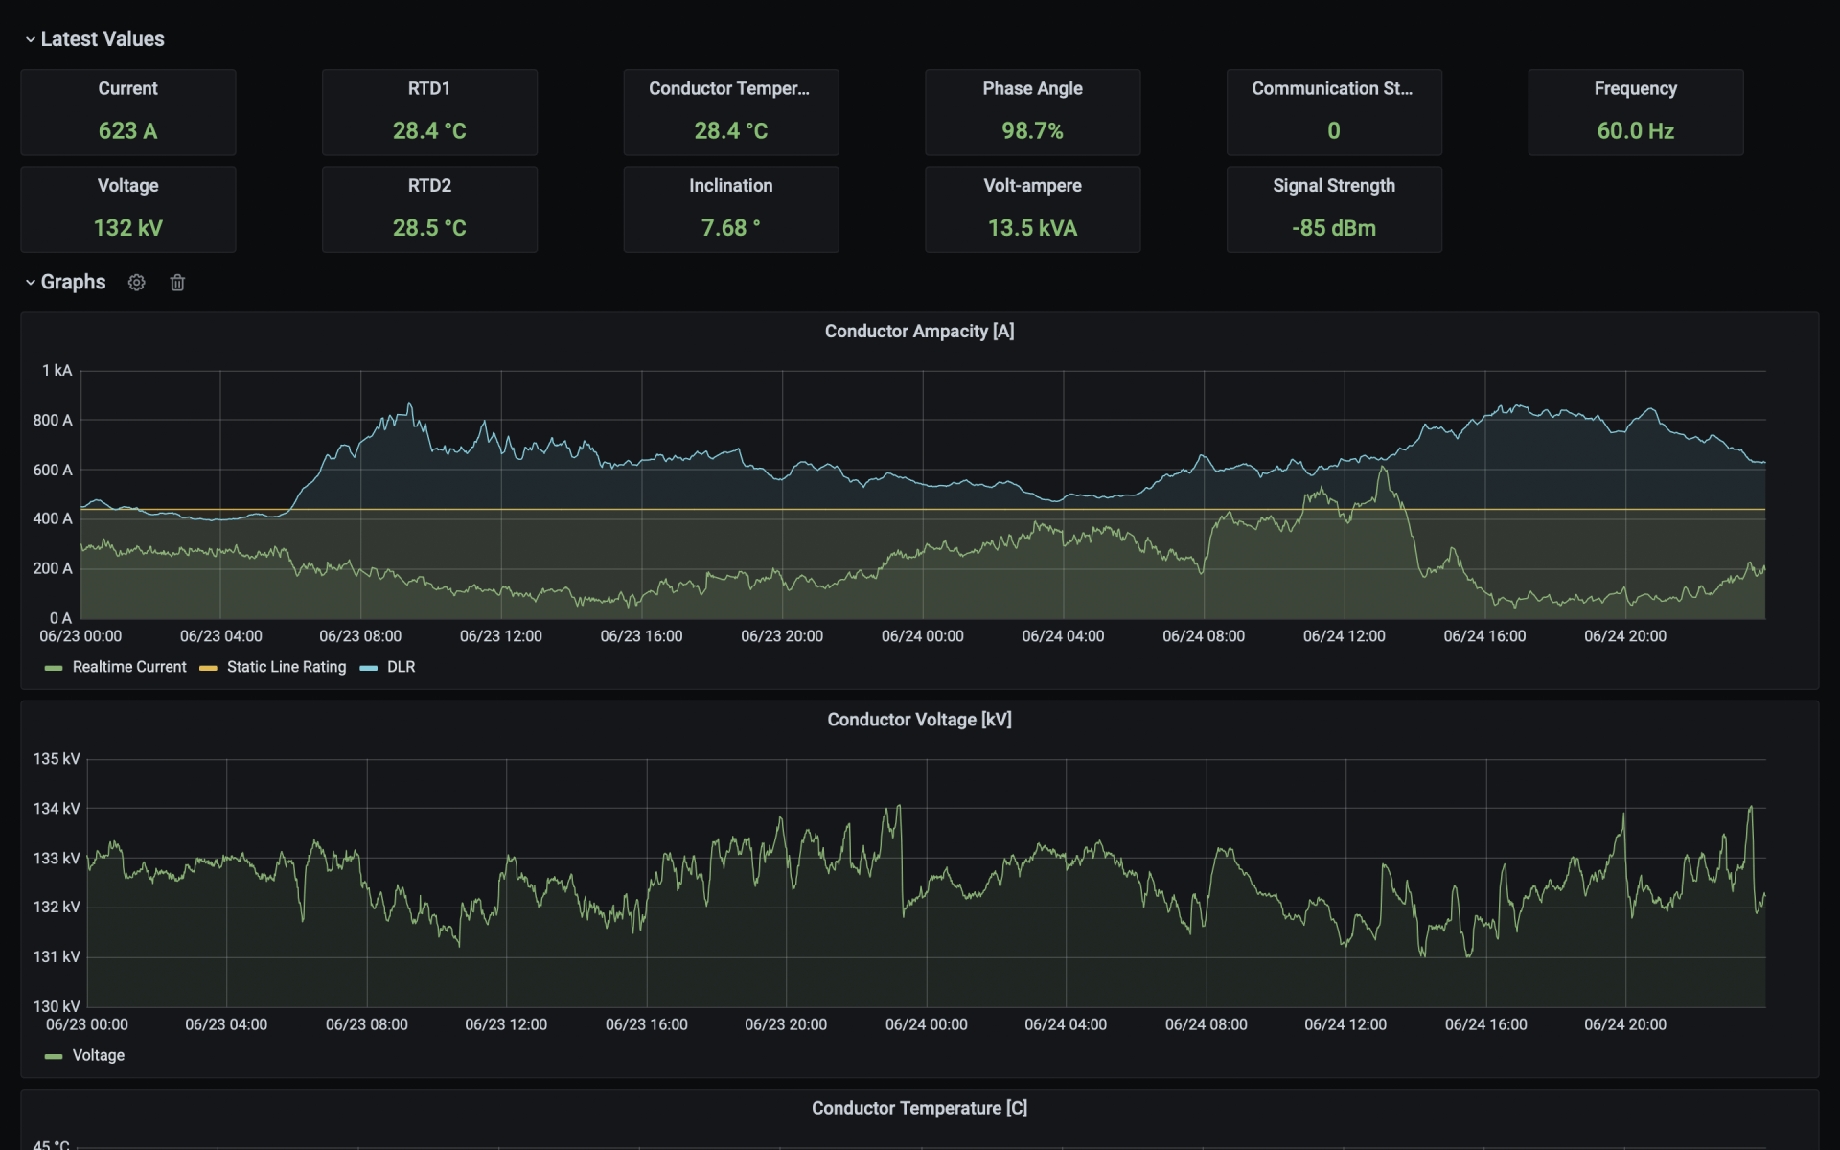This screenshot has width=1840, height=1150.
Task: Click the RTD1 temperature stat panel
Action: click(x=429, y=111)
